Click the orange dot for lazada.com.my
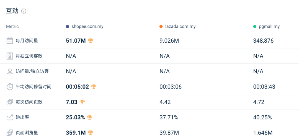The width and height of the screenshot is (299, 137). (161, 27)
